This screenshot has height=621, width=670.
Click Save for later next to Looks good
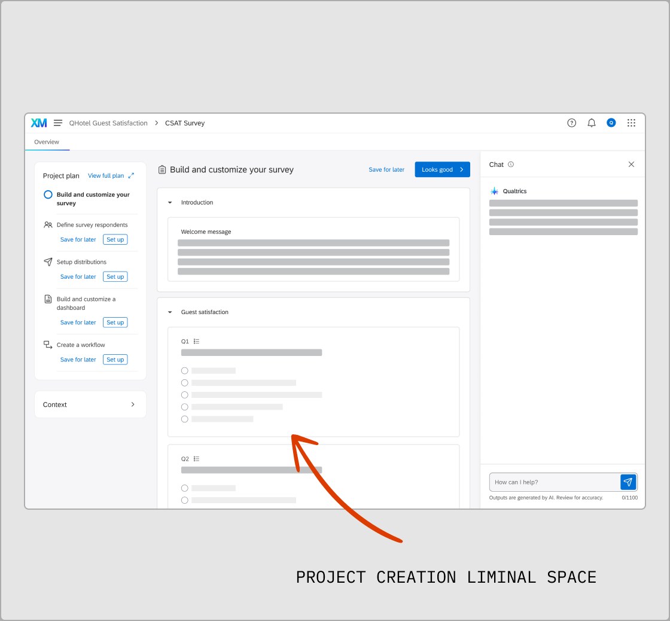(x=386, y=170)
